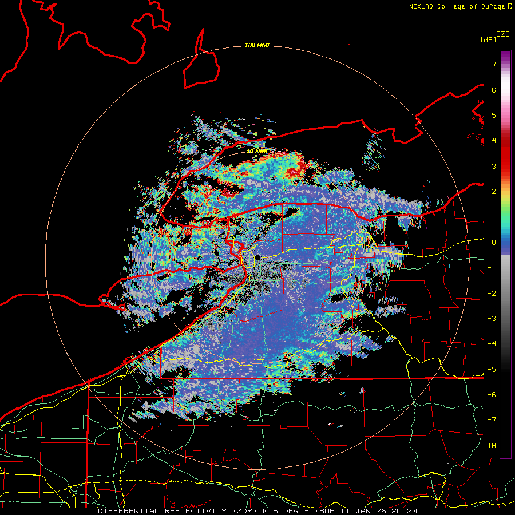Click the Differential Reflectivity product caption
Image resolution: width=515 pixels, height=515 pixels.
pos(257,511)
